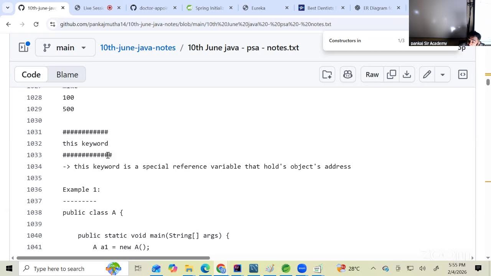Viewport: 491px width, 276px height.
Task: Click the 'Example 1:' text line
Action: [81, 189]
